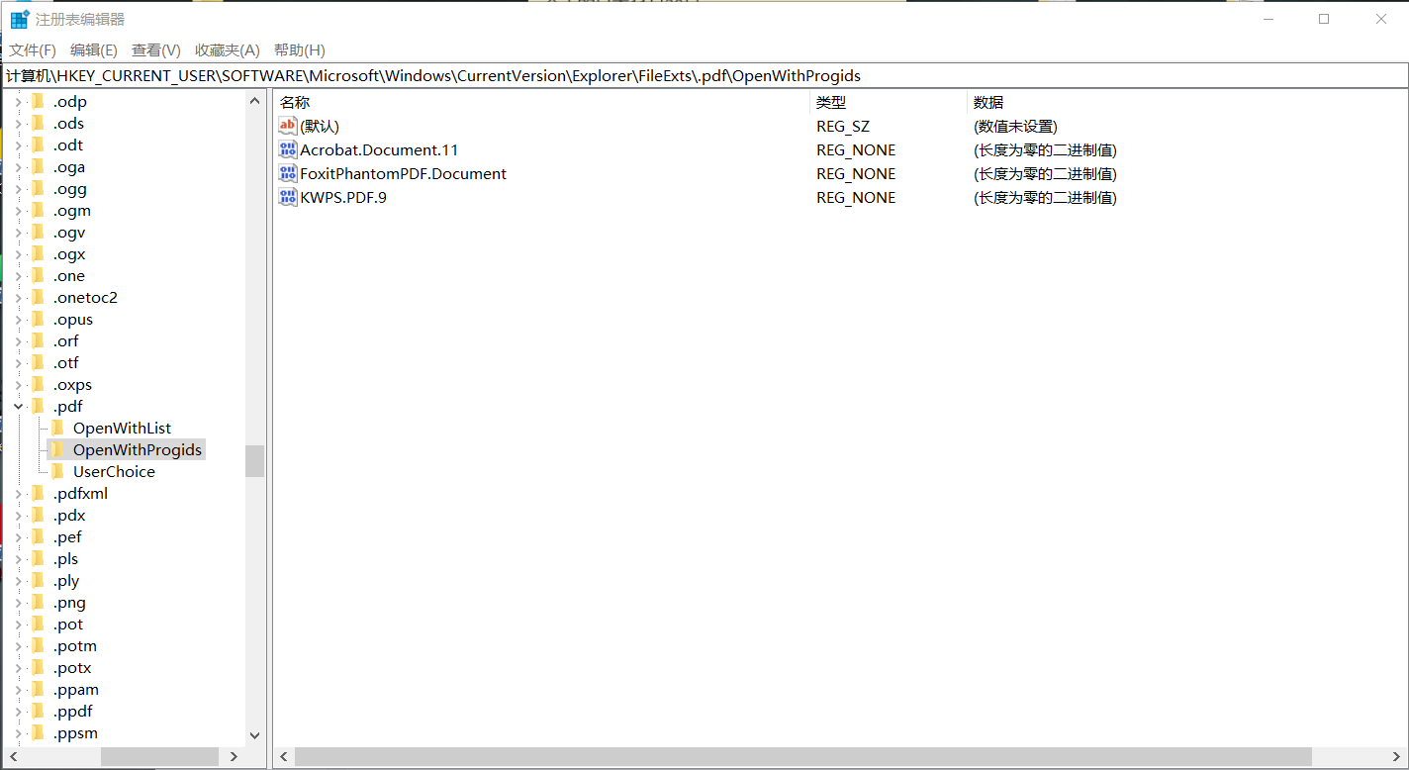The width and height of the screenshot is (1409, 770).
Task: Collapse the .pdf registry key
Action: [x=18, y=406]
